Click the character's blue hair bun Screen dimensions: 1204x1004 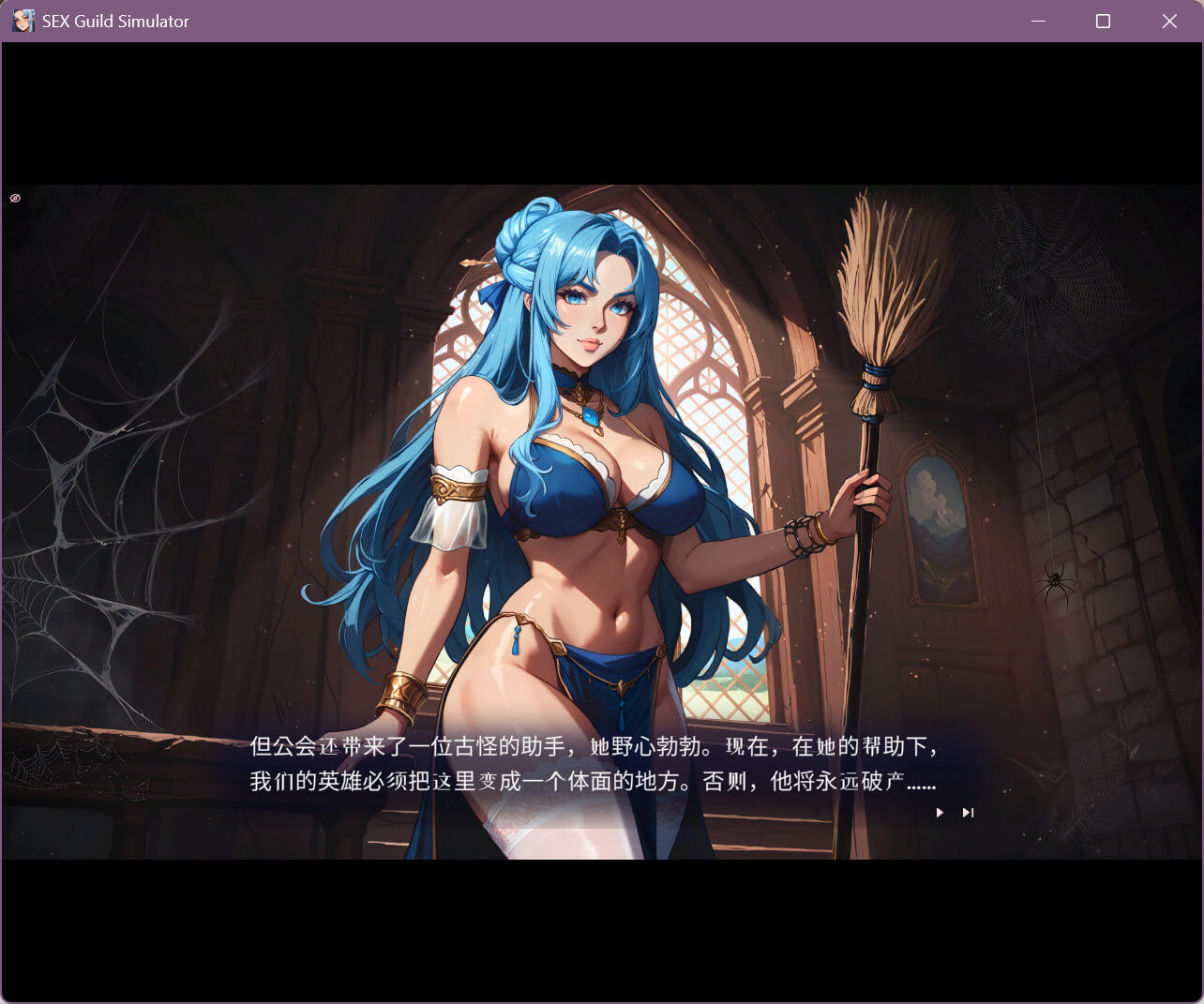coord(525,239)
